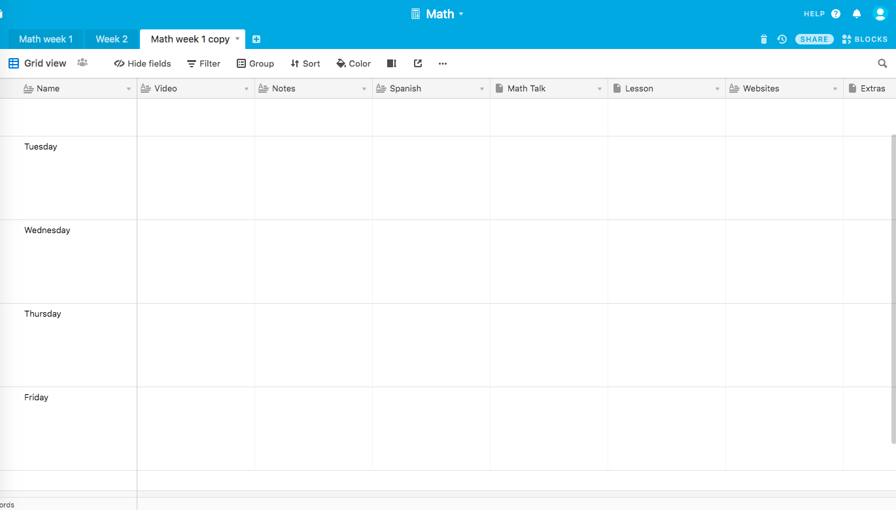Expand the Math Talk column dropdown arrow
This screenshot has height=510, width=896.
pyautogui.click(x=600, y=89)
